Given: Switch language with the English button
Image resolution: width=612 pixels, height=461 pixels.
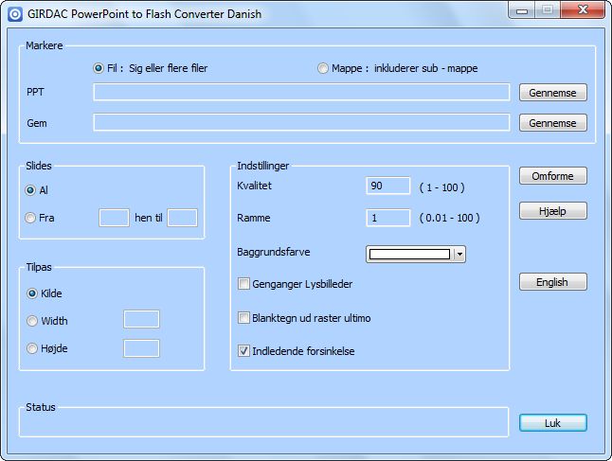Looking at the screenshot, I should [552, 282].
